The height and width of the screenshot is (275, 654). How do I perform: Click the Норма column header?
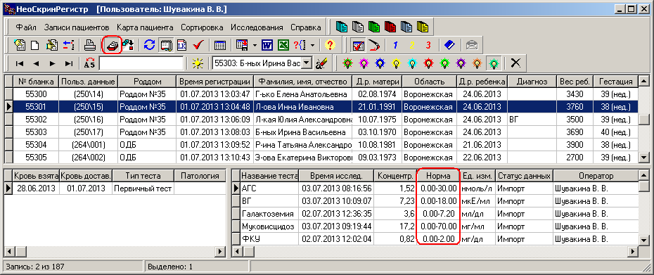438,176
